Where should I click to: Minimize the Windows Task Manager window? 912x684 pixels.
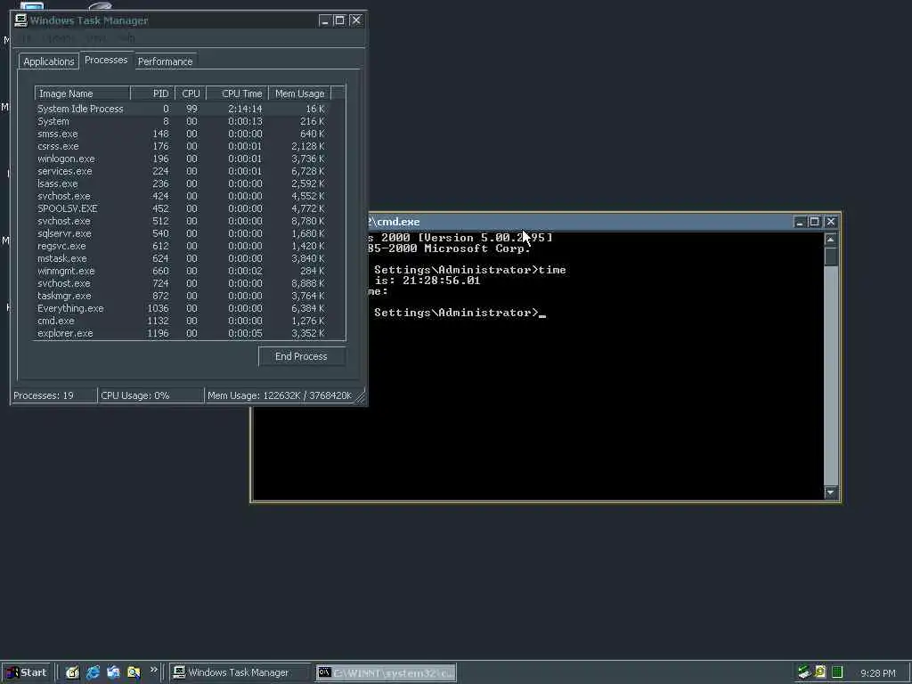[x=325, y=20]
